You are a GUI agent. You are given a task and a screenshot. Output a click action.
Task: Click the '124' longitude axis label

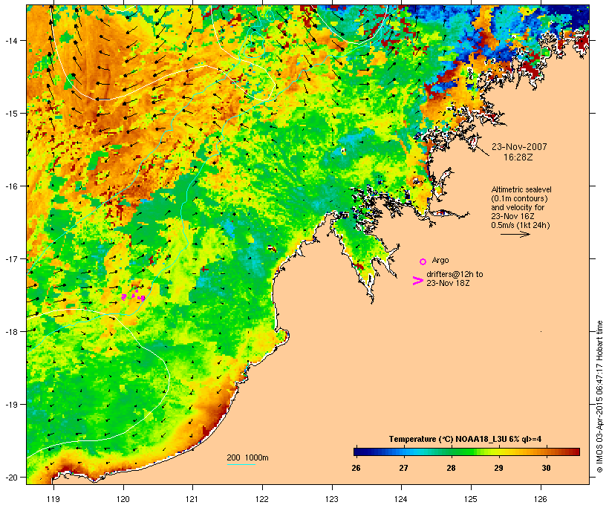click(x=401, y=499)
